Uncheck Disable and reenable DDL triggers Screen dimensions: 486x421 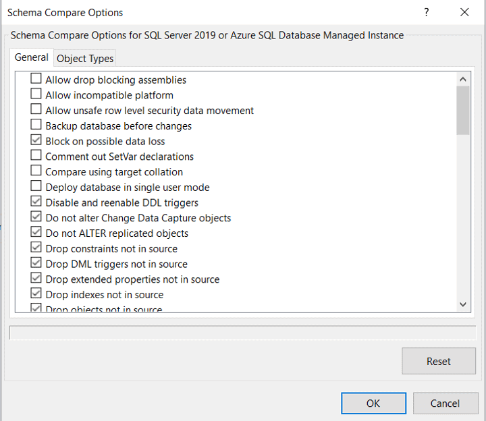[36, 201]
